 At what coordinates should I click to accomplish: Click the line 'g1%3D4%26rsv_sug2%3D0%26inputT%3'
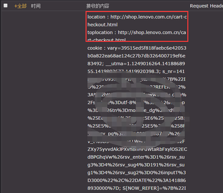[136, 173]
